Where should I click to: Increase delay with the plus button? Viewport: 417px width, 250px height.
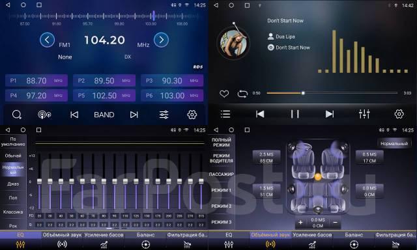click(x=300, y=223)
